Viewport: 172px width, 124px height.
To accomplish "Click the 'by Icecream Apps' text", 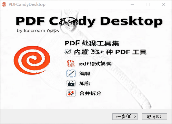I will 38,31.
